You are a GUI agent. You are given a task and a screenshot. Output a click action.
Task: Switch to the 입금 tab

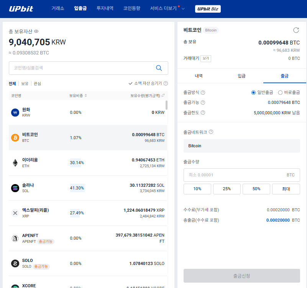click(x=241, y=76)
